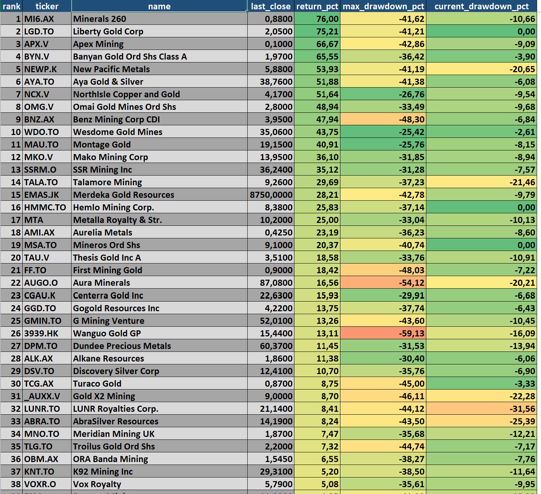The width and height of the screenshot is (541, 494).
Task: Click the Turaco Gold name cell
Action: coord(159,384)
